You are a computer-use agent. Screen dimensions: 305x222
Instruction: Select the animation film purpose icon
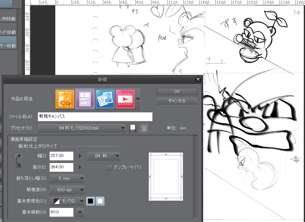click(x=125, y=99)
